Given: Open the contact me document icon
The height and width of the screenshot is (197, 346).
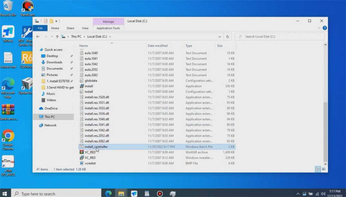Looking at the screenshot, I should click(8, 60).
